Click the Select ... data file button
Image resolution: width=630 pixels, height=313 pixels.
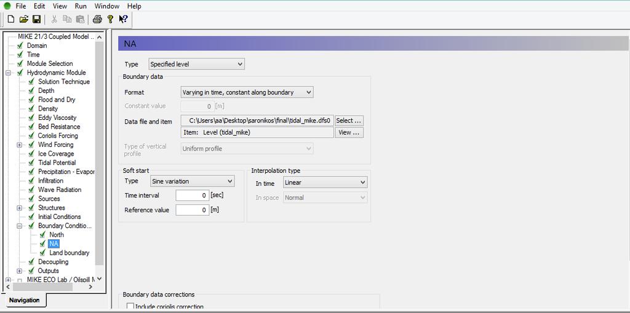tap(349, 121)
